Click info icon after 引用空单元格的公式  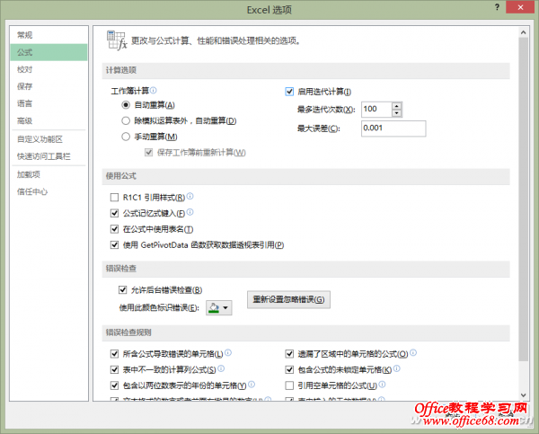pos(382,385)
